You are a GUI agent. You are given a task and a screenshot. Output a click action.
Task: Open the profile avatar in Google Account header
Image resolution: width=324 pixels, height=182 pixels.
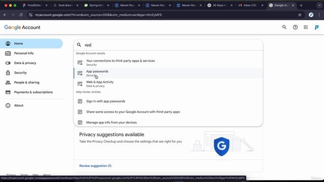point(316,27)
